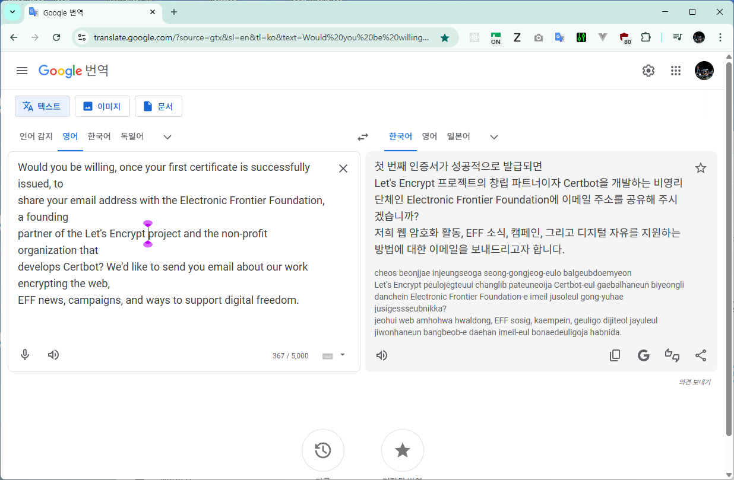Open the Chrome profile avatar
The image size is (734, 480).
tap(699, 37)
